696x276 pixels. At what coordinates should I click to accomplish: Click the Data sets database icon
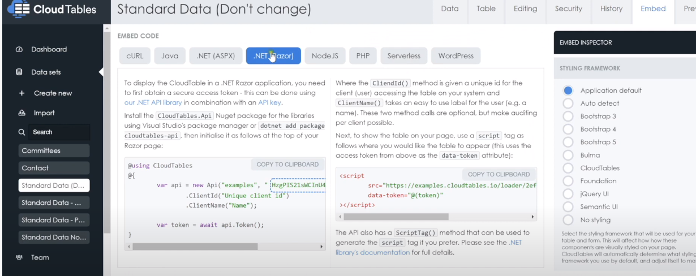pyautogui.click(x=19, y=72)
